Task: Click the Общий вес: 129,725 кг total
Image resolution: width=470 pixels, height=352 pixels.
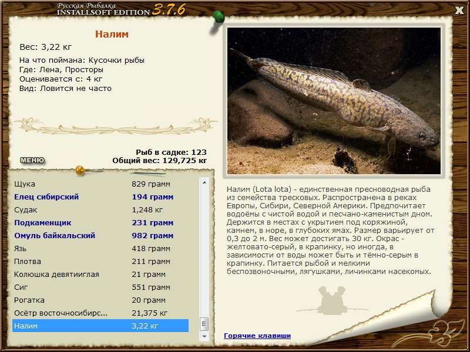Action: (159, 160)
